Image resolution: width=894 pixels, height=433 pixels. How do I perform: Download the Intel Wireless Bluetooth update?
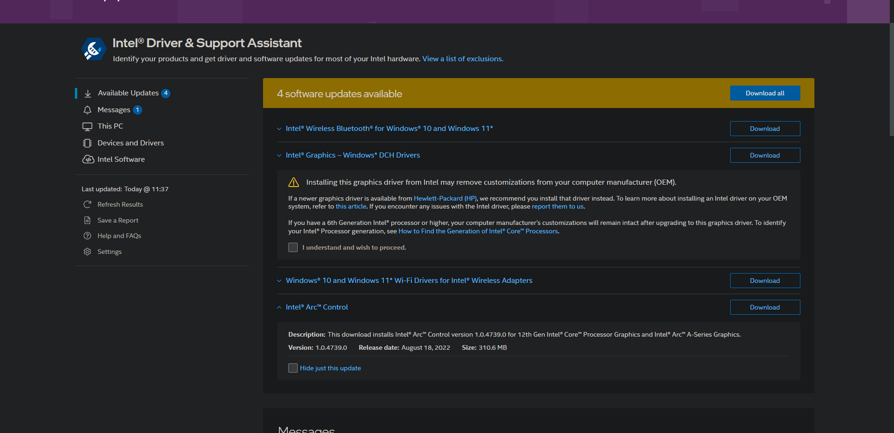pos(765,129)
